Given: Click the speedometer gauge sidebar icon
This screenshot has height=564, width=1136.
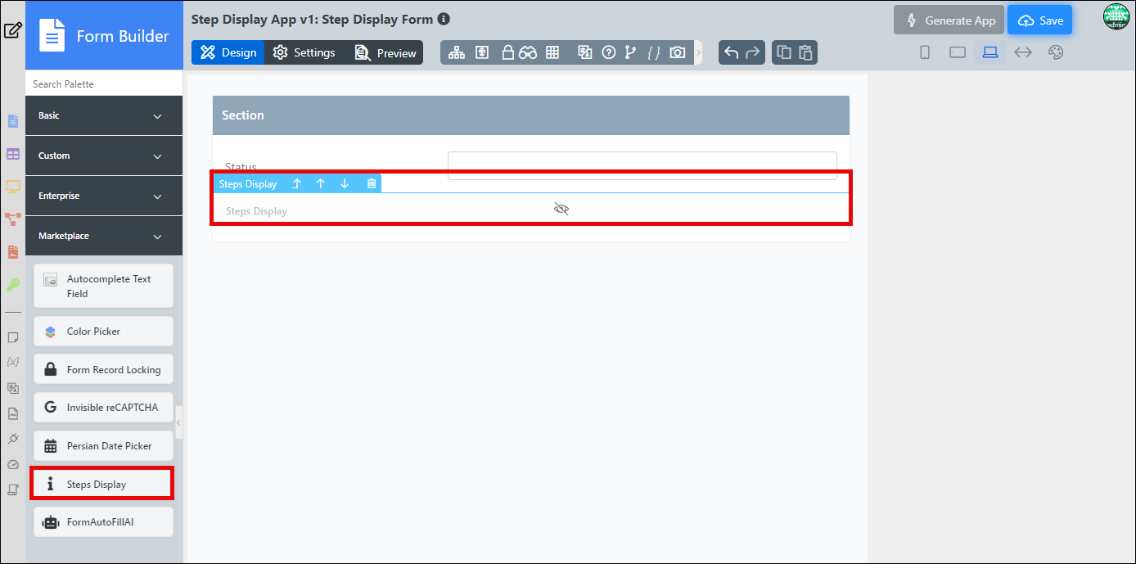Looking at the screenshot, I should point(12,464).
